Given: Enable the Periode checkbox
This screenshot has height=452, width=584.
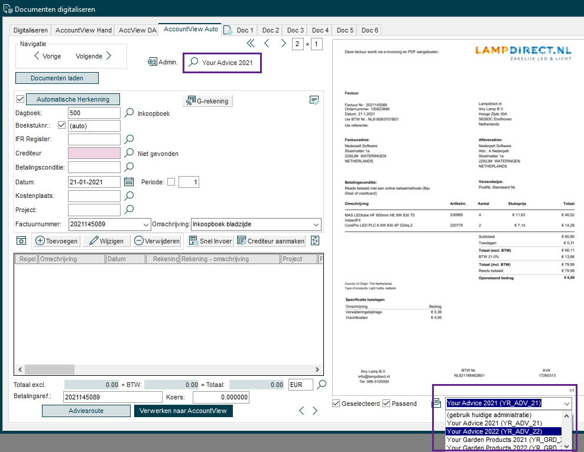Looking at the screenshot, I should 171,182.
